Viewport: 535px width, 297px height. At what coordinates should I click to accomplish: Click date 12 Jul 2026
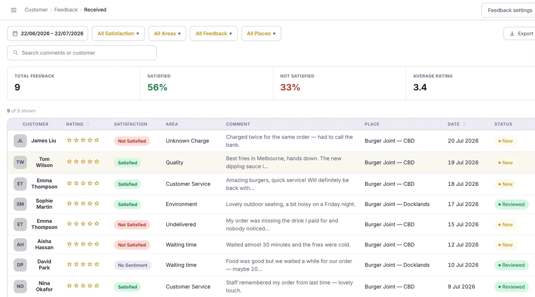[x=463, y=245]
